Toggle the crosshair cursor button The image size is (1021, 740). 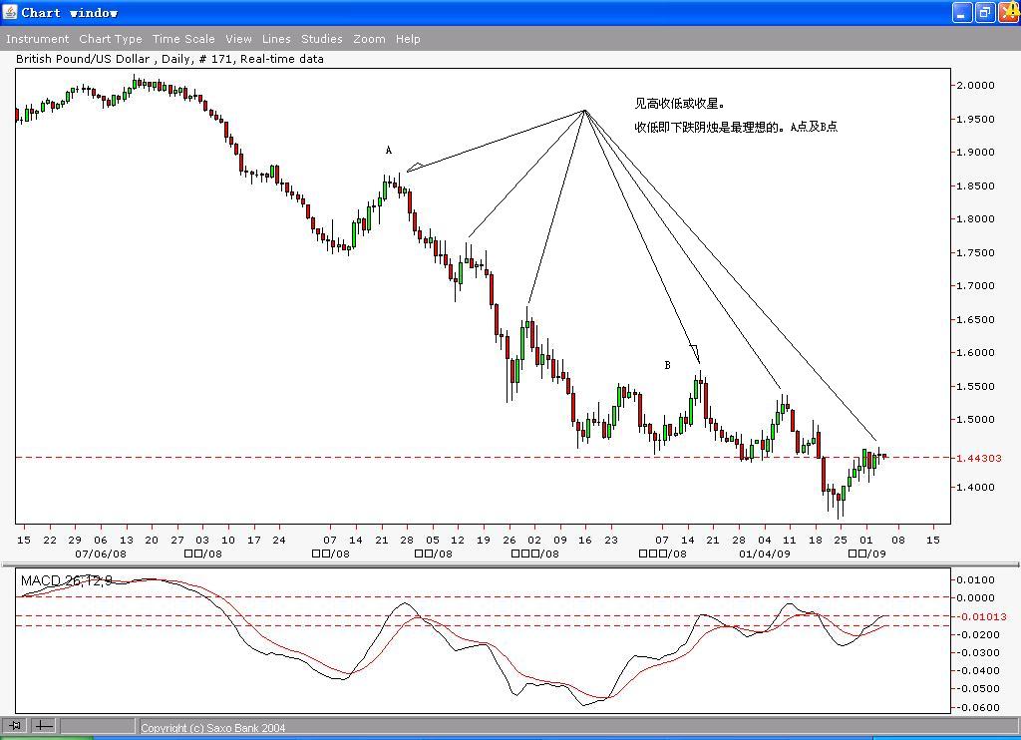pos(44,725)
